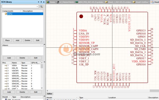The height and width of the screenshot is (100, 159).
Task: Collapse the Model section arrow
Action: (x=44, y=96)
